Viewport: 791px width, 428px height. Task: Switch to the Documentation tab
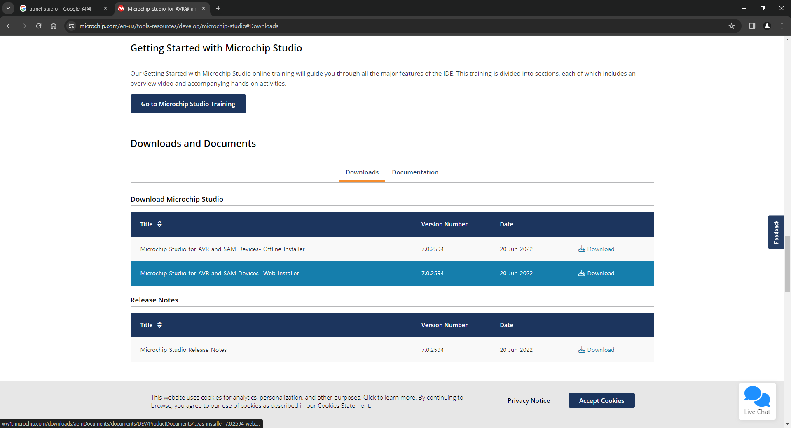pyautogui.click(x=415, y=172)
